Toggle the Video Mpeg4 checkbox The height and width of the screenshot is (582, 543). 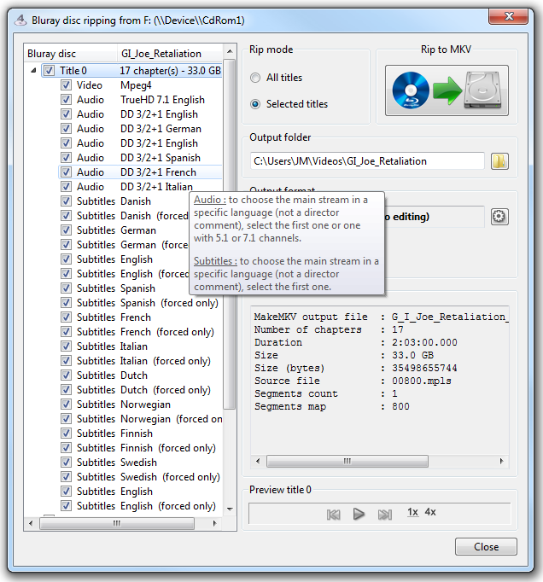[66, 85]
